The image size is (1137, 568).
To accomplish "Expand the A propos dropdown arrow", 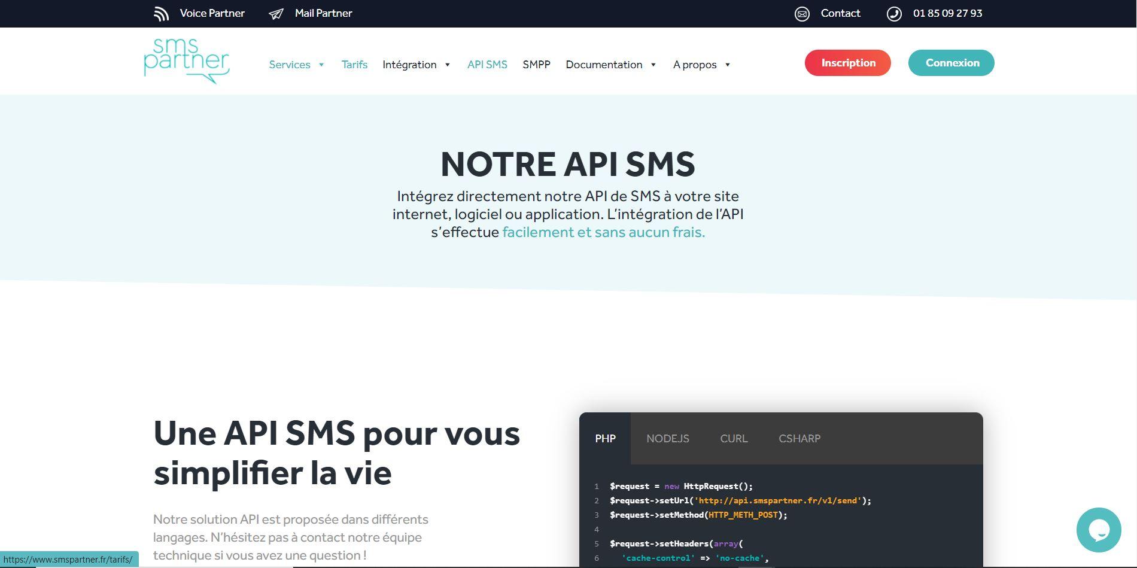I will [728, 65].
